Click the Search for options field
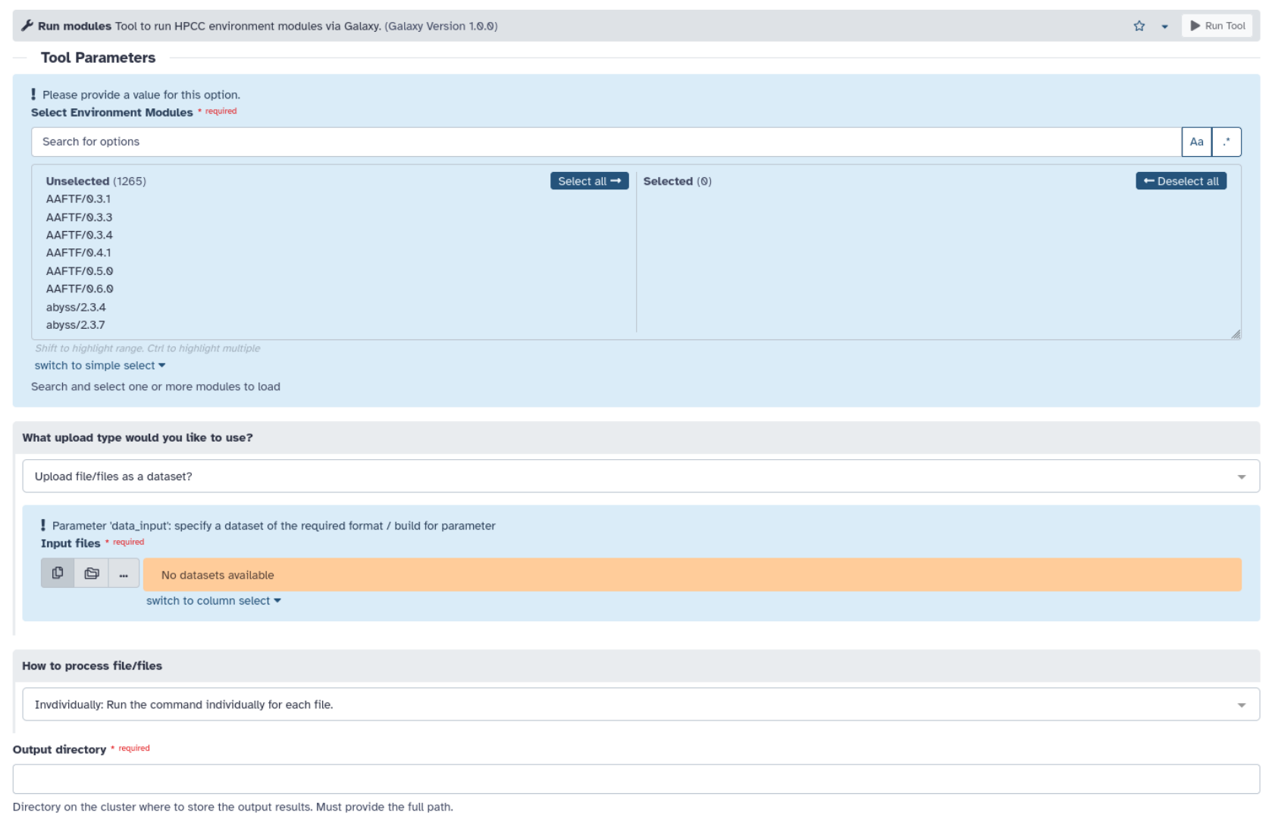The height and width of the screenshot is (825, 1275). pyautogui.click(x=606, y=142)
